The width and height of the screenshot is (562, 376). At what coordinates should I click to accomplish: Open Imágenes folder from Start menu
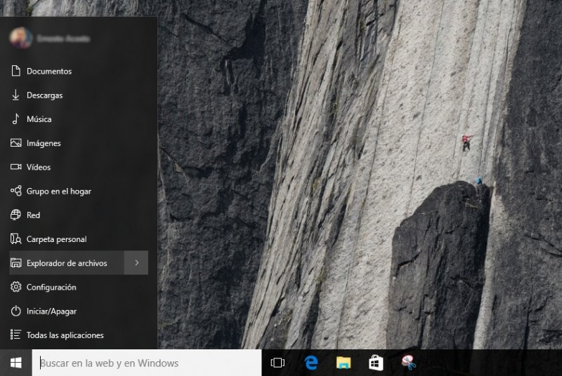(79, 143)
